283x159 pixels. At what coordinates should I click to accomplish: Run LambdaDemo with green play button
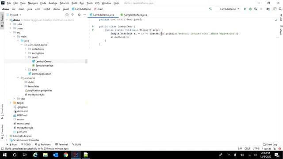245,9
